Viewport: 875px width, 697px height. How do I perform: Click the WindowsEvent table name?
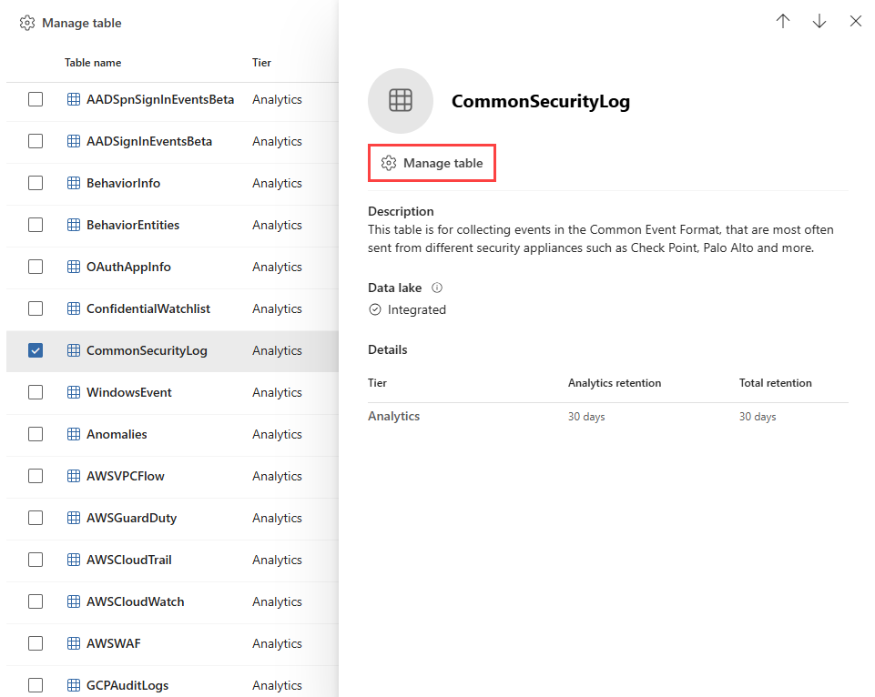(x=129, y=392)
